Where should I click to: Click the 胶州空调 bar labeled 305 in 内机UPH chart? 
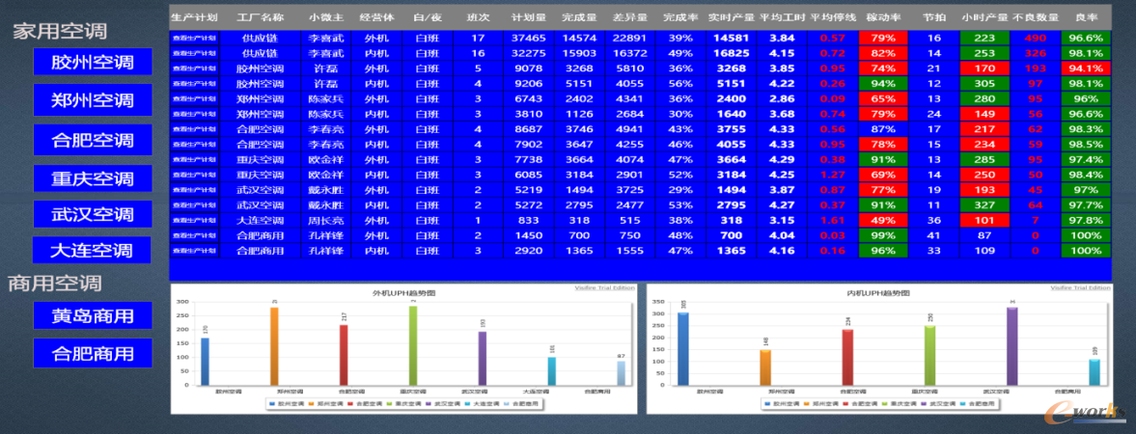683,348
